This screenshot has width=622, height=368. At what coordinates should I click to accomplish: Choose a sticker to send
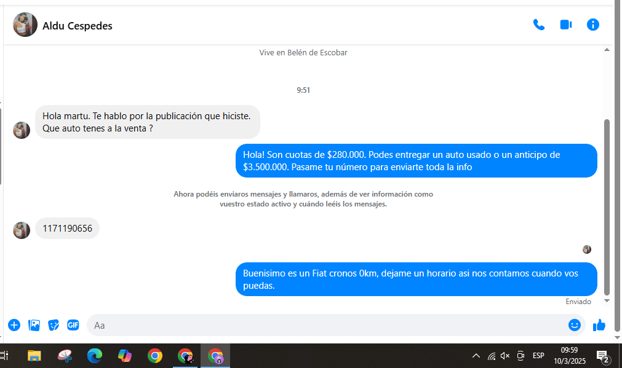coord(54,325)
